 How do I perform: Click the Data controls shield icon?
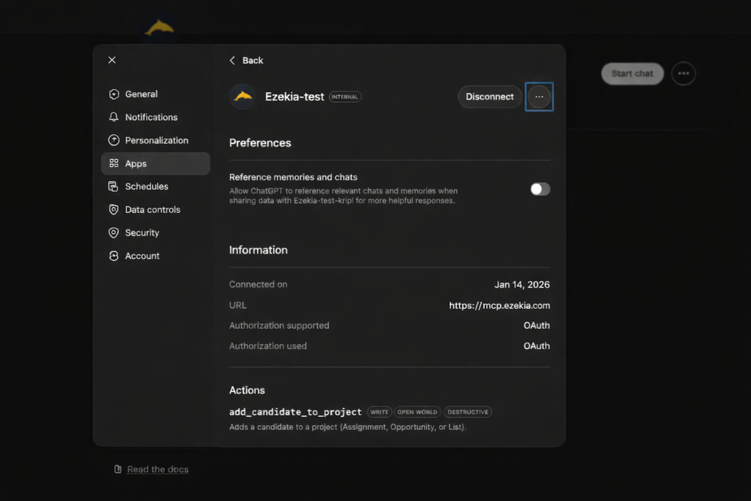113,209
